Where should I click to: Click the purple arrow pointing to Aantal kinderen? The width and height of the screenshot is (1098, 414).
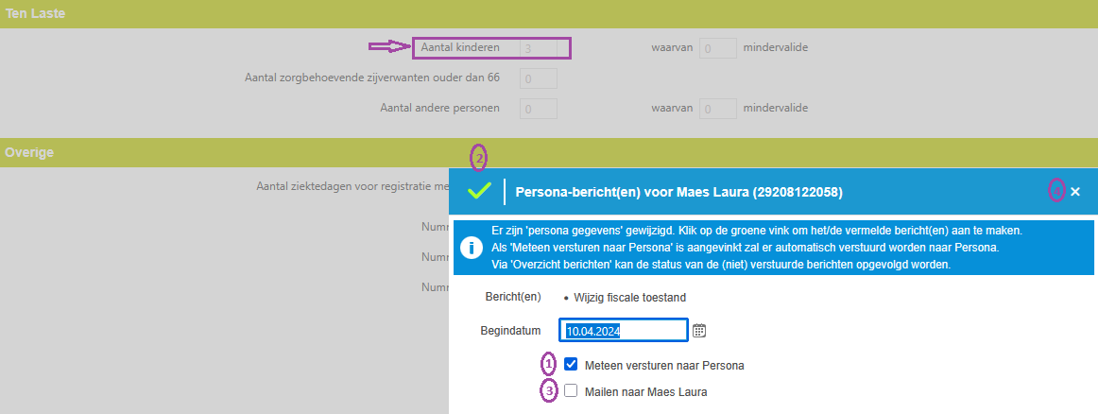(387, 46)
